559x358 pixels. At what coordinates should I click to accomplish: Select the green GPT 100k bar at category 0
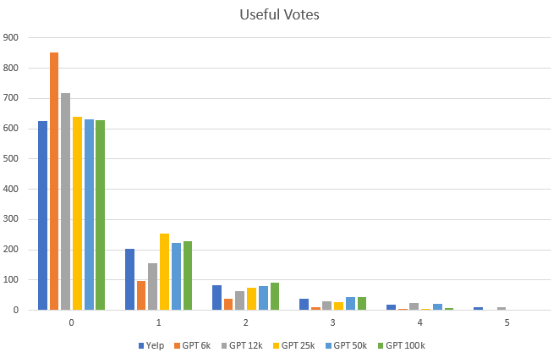pos(101,215)
